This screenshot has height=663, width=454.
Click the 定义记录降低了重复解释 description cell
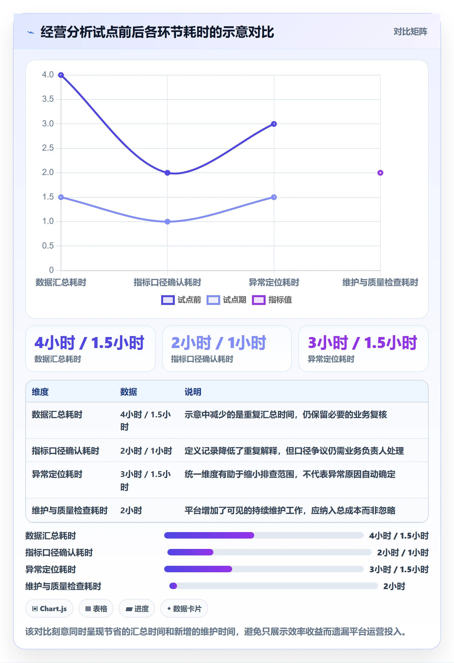pos(294,451)
